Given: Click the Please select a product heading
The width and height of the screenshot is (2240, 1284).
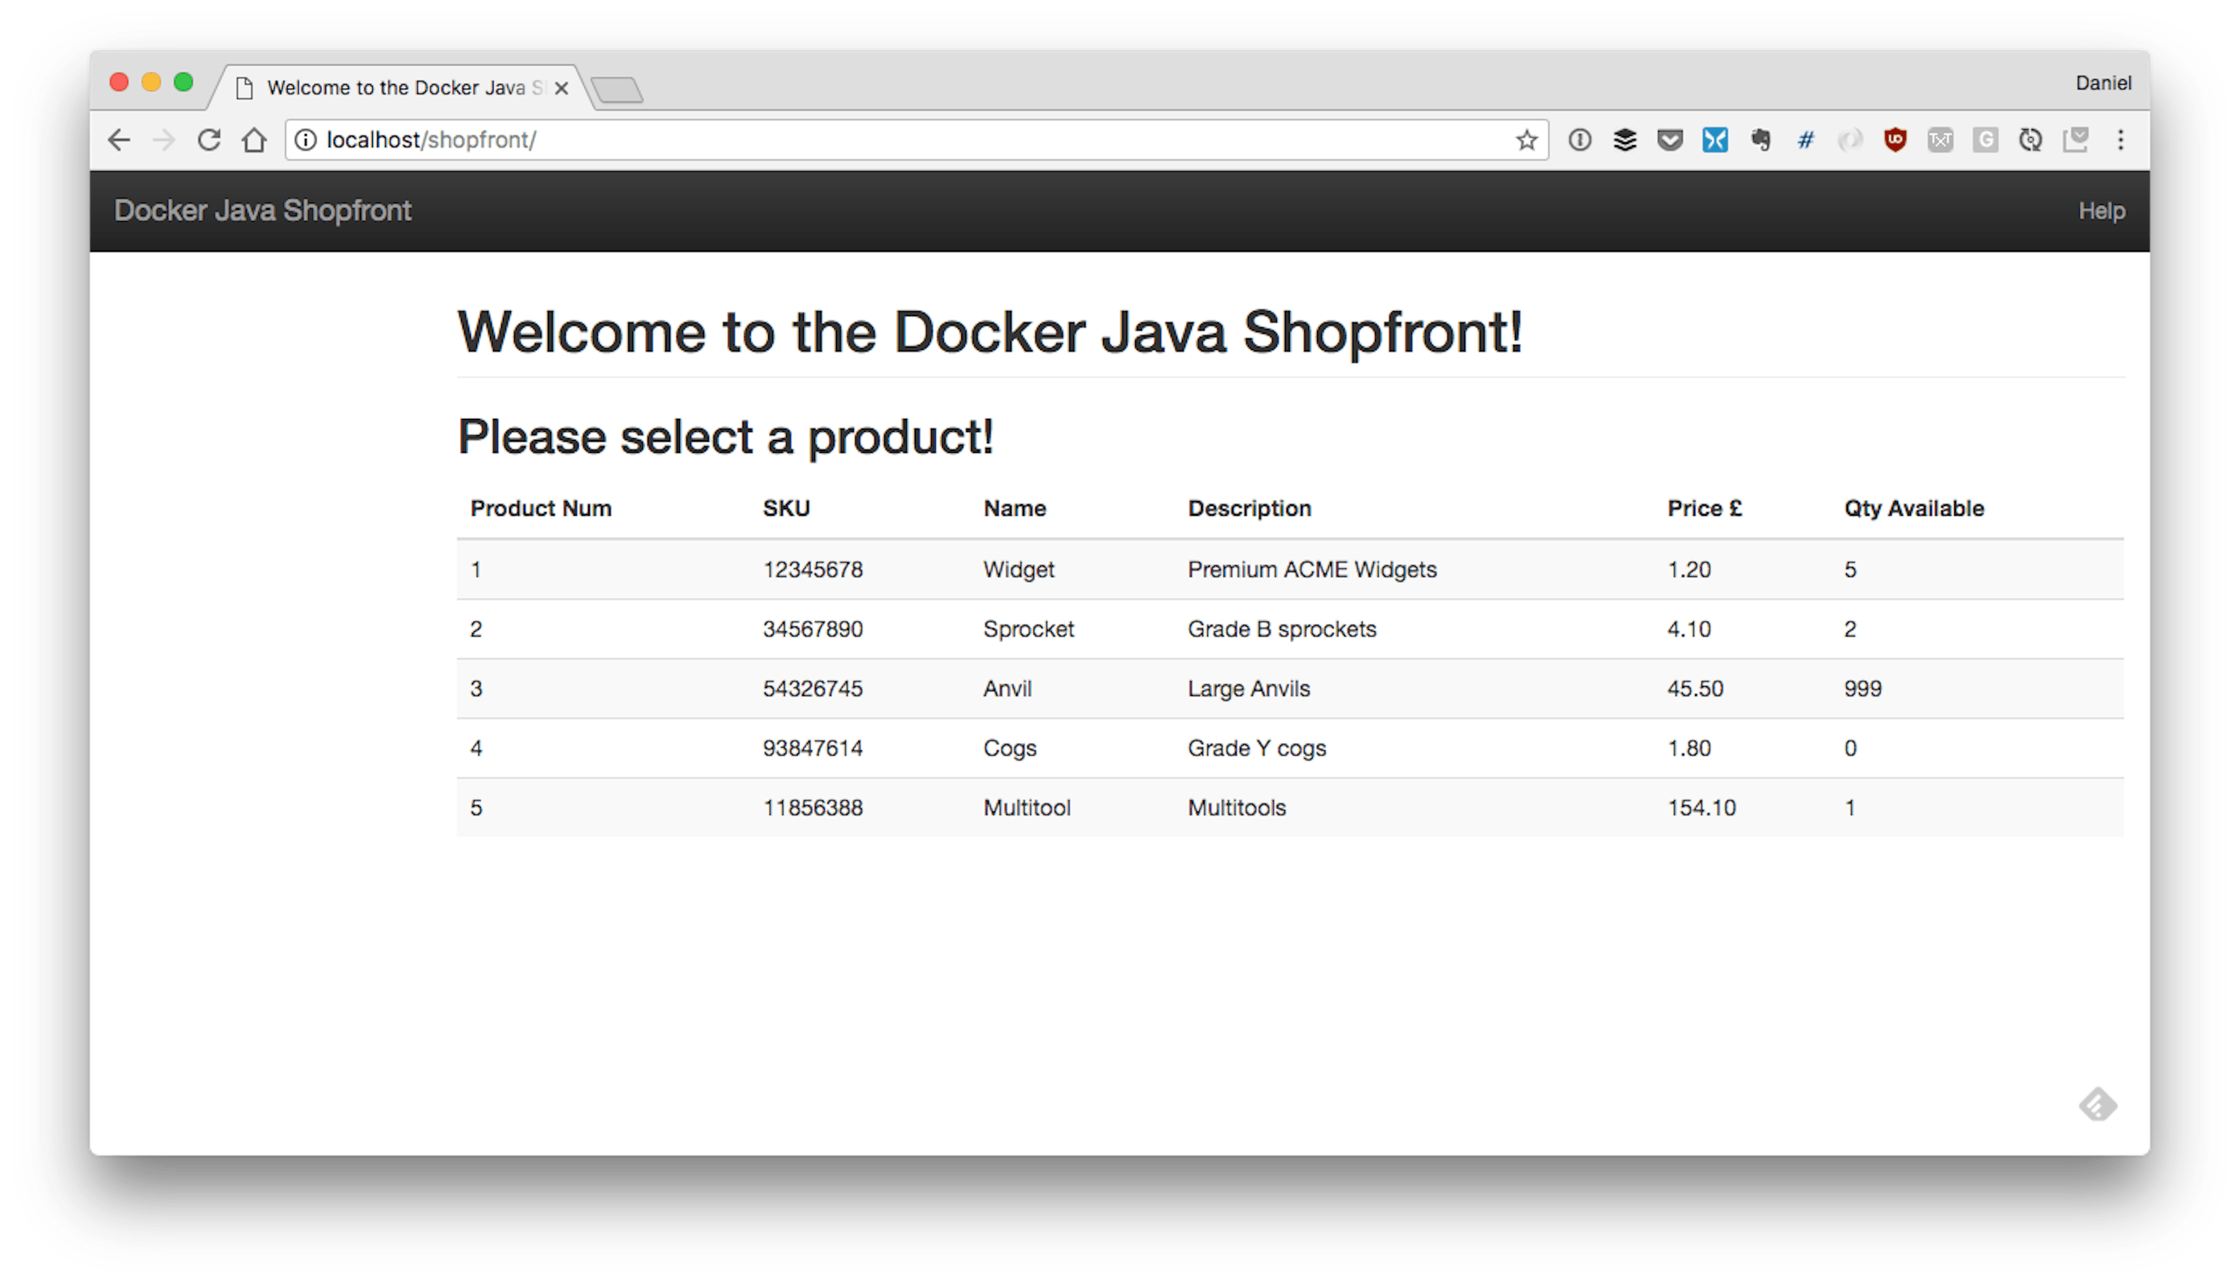Looking at the screenshot, I should click(726, 436).
